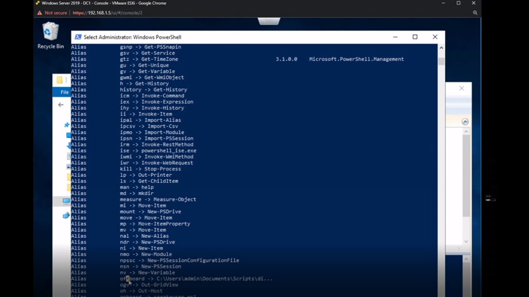Click the Not secure warning icon in Chrome

pos(40,13)
